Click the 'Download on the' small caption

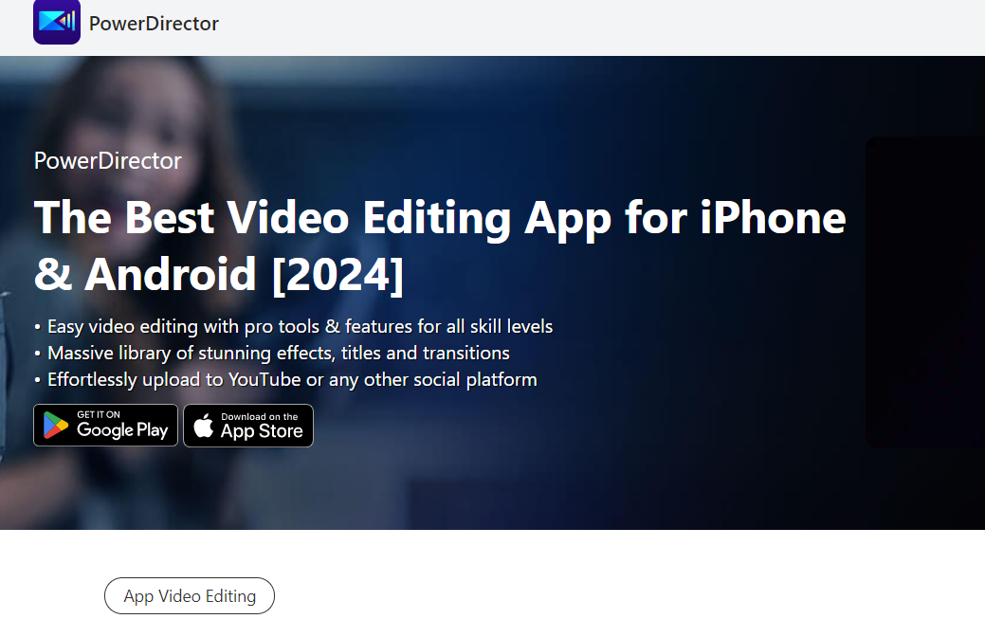click(260, 417)
